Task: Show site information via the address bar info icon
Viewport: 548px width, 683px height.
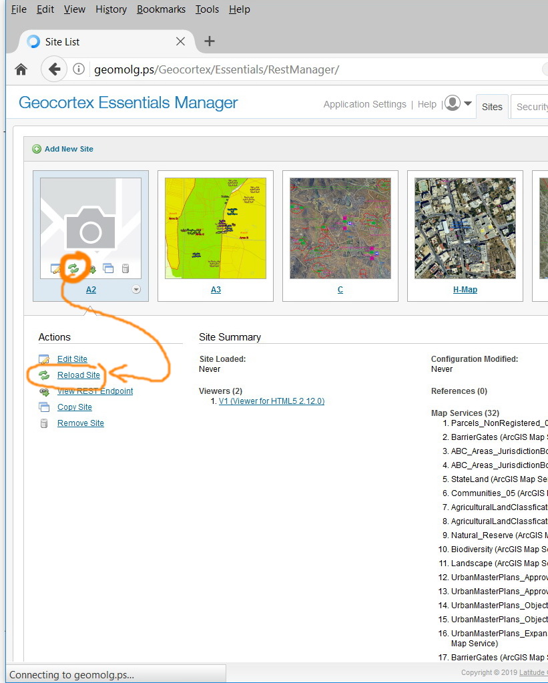Action: coord(79,69)
